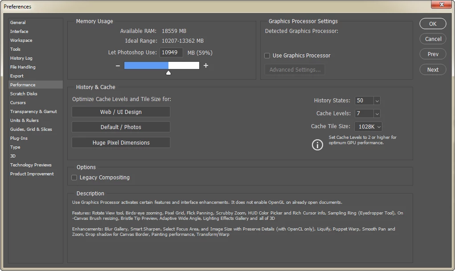Click the disabled Advanced Settings button

click(x=295, y=69)
